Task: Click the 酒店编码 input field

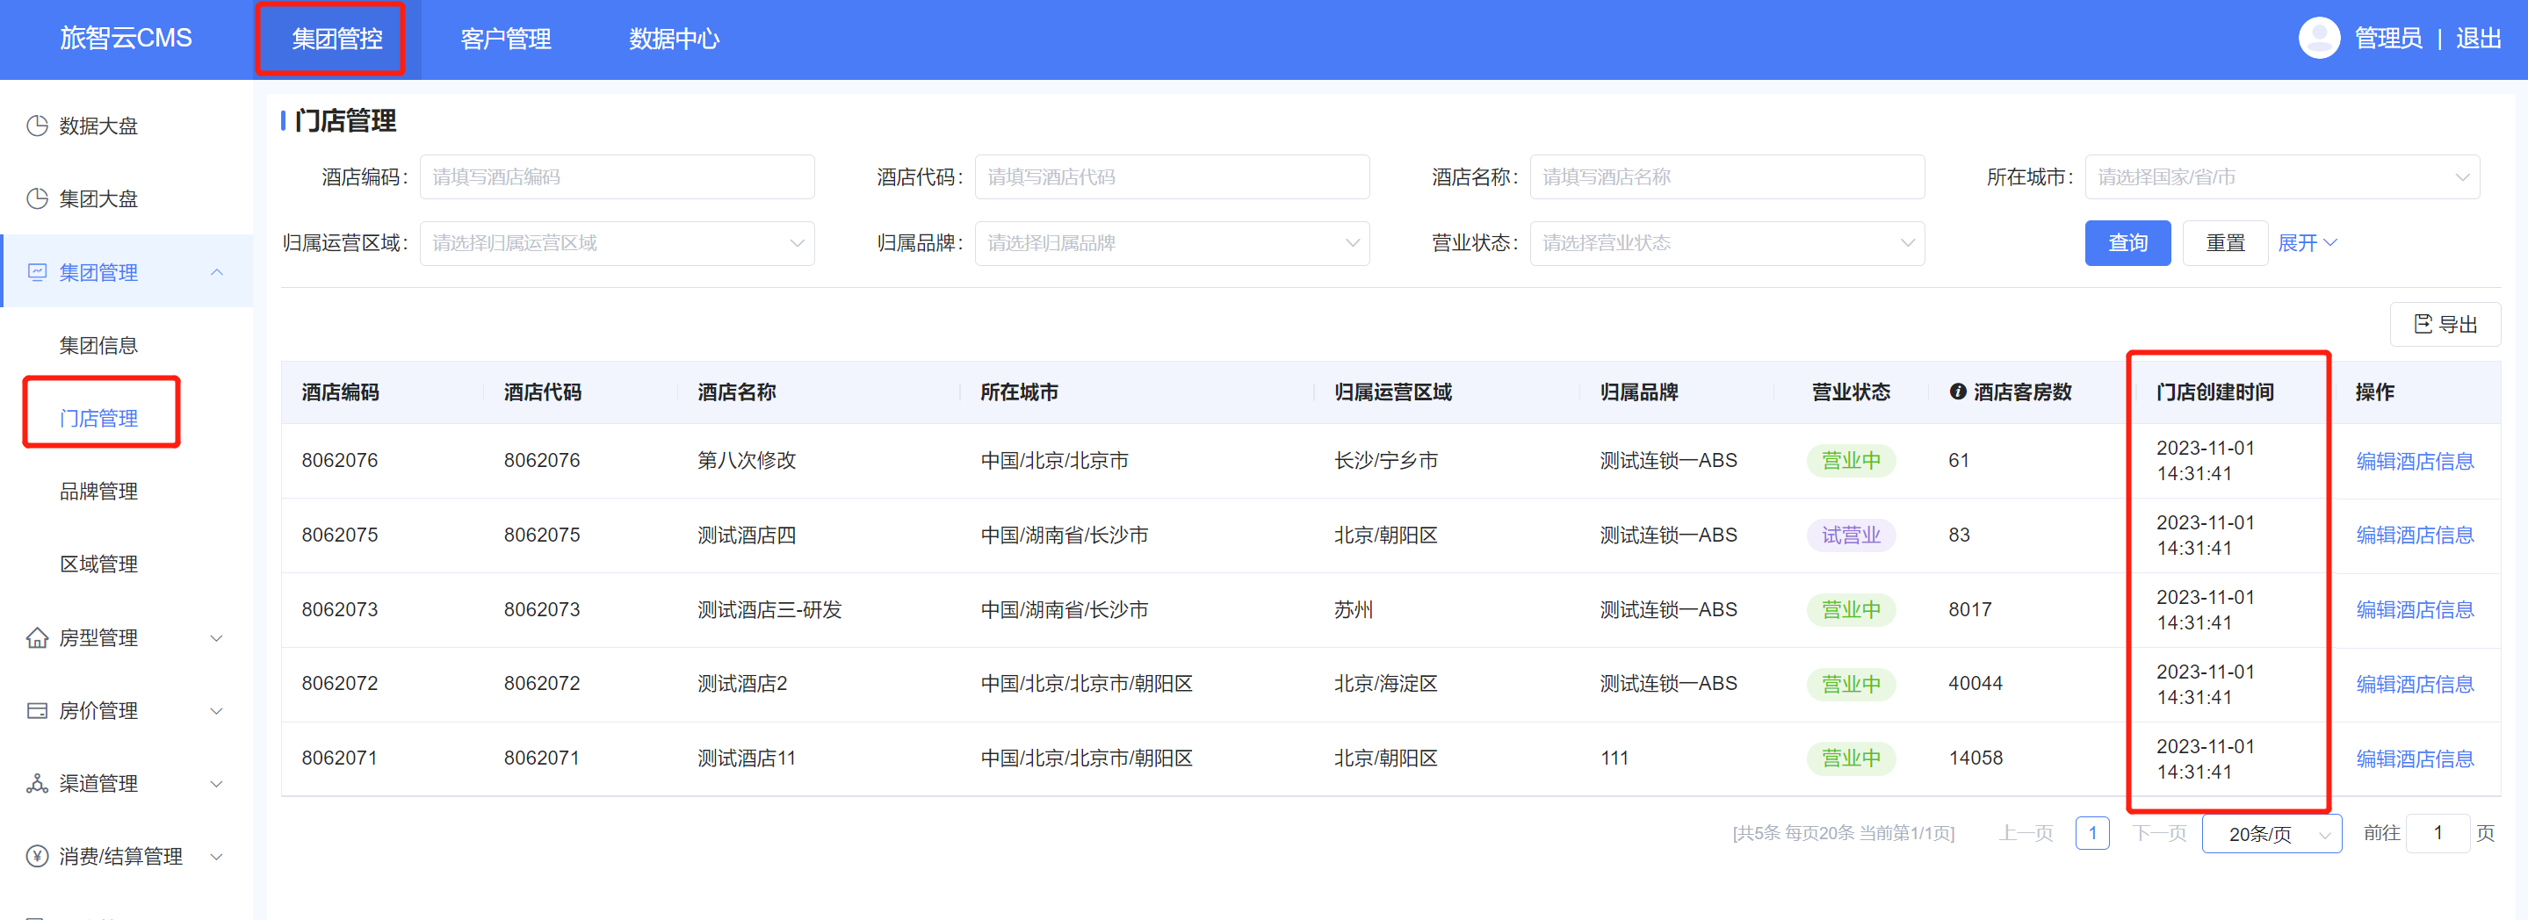Action: point(618,176)
